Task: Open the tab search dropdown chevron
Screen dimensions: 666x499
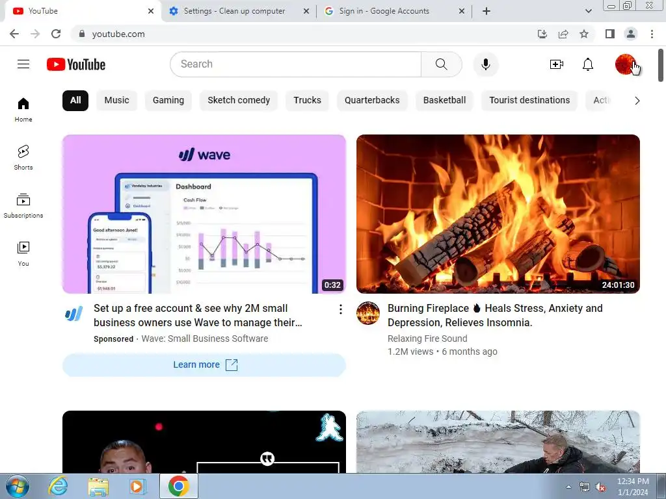Action: (588, 11)
